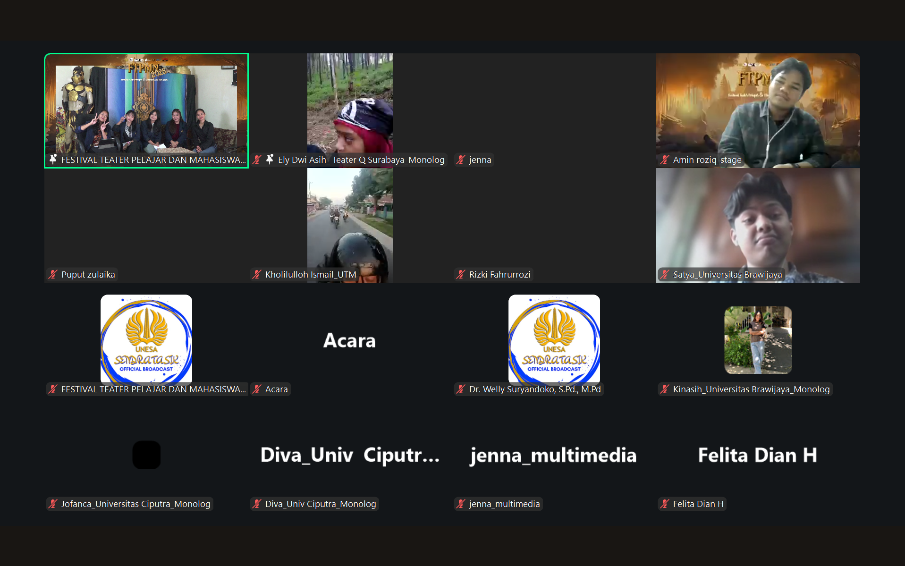Viewport: 905px width, 566px height.
Task: Select the green-bordered video of five seated women
Action: [x=146, y=109]
